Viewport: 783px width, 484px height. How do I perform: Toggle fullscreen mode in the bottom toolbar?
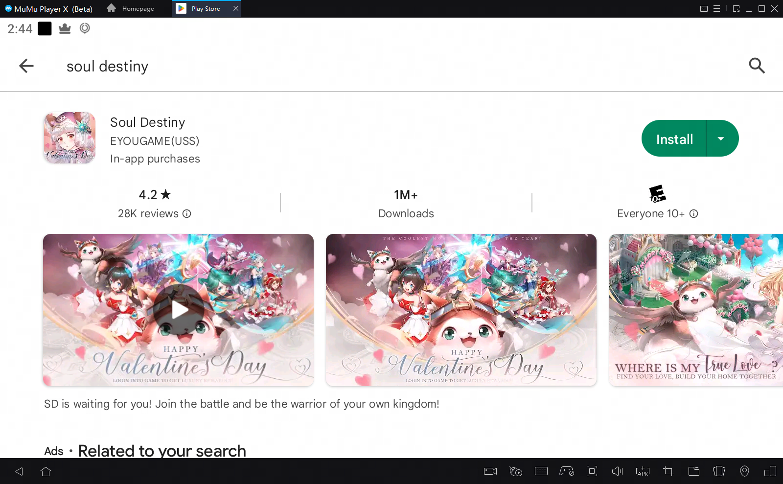[x=592, y=471]
